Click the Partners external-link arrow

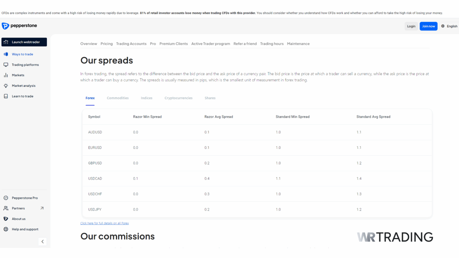coord(43,208)
